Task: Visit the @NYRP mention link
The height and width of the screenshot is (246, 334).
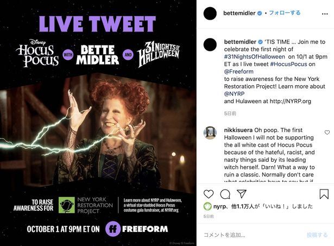Action: 234,94
